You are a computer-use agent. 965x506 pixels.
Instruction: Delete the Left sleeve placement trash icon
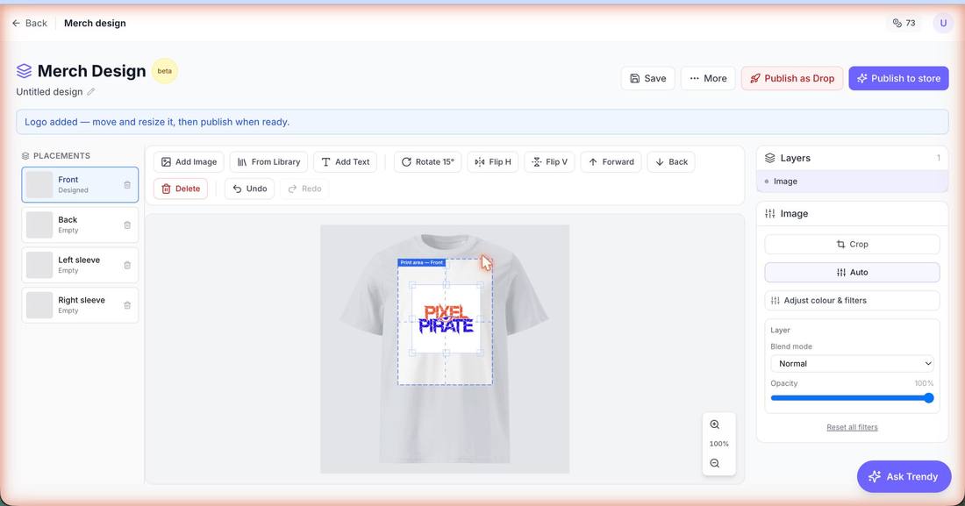coord(127,265)
